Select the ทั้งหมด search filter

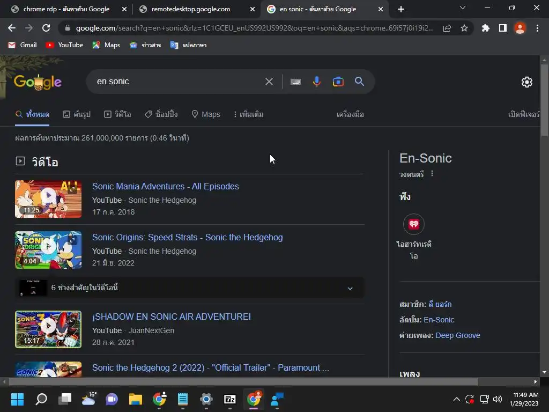pyautogui.click(x=33, y=114)
